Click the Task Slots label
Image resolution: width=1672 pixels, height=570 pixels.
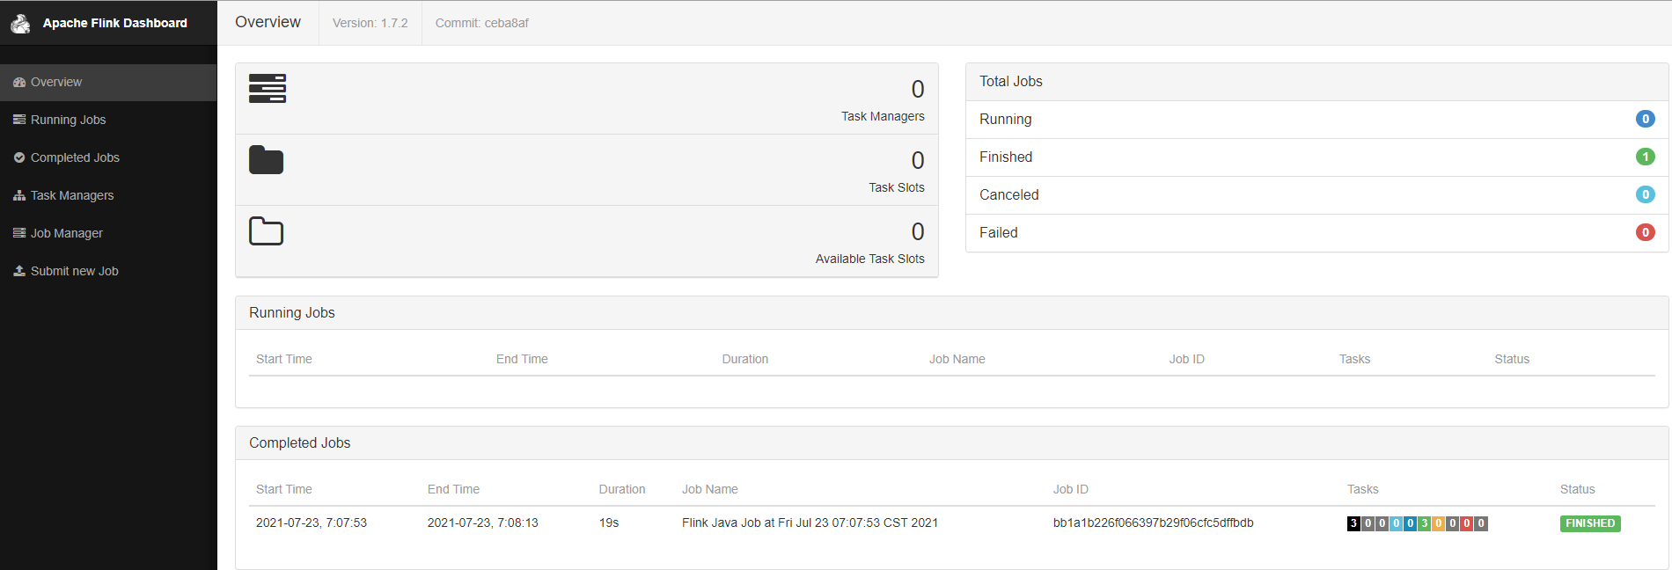click(897, 187)
